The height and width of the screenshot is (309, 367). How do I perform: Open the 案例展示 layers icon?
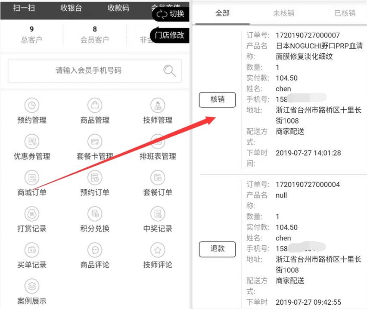tap(32, 286)
